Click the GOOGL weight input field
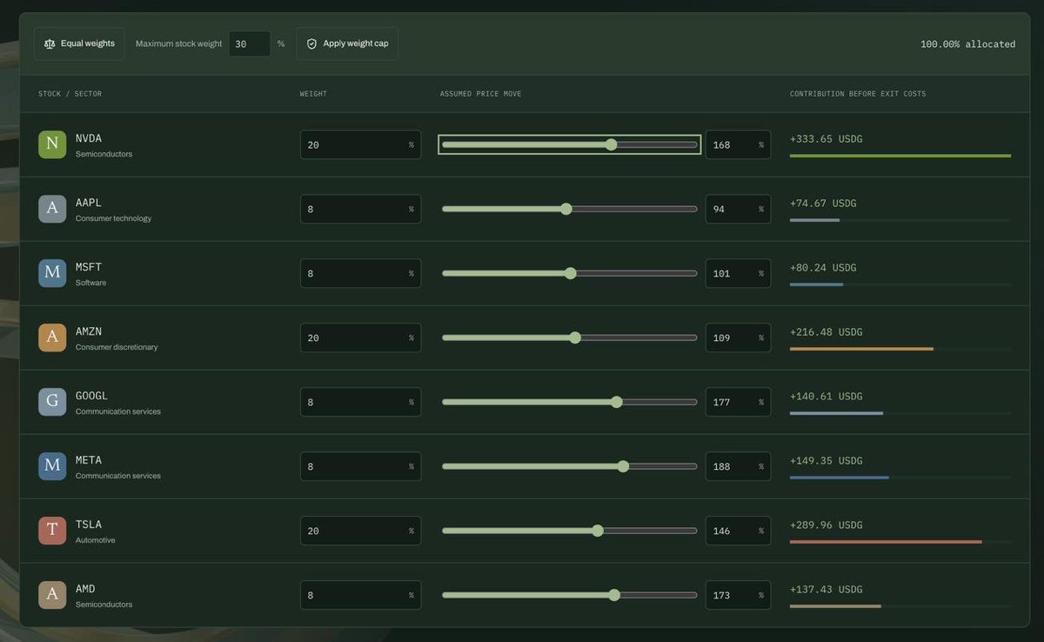The height and width of the screenshot is (642, 1044). (x=360, y=402)
